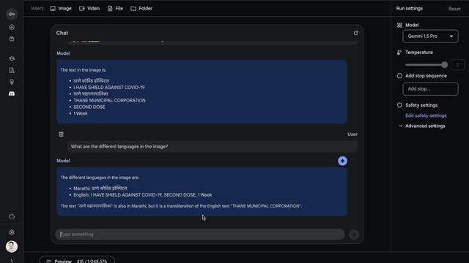Insert a Folder
469x263 pixels.
pyautogui.click(x=141, y=8)
